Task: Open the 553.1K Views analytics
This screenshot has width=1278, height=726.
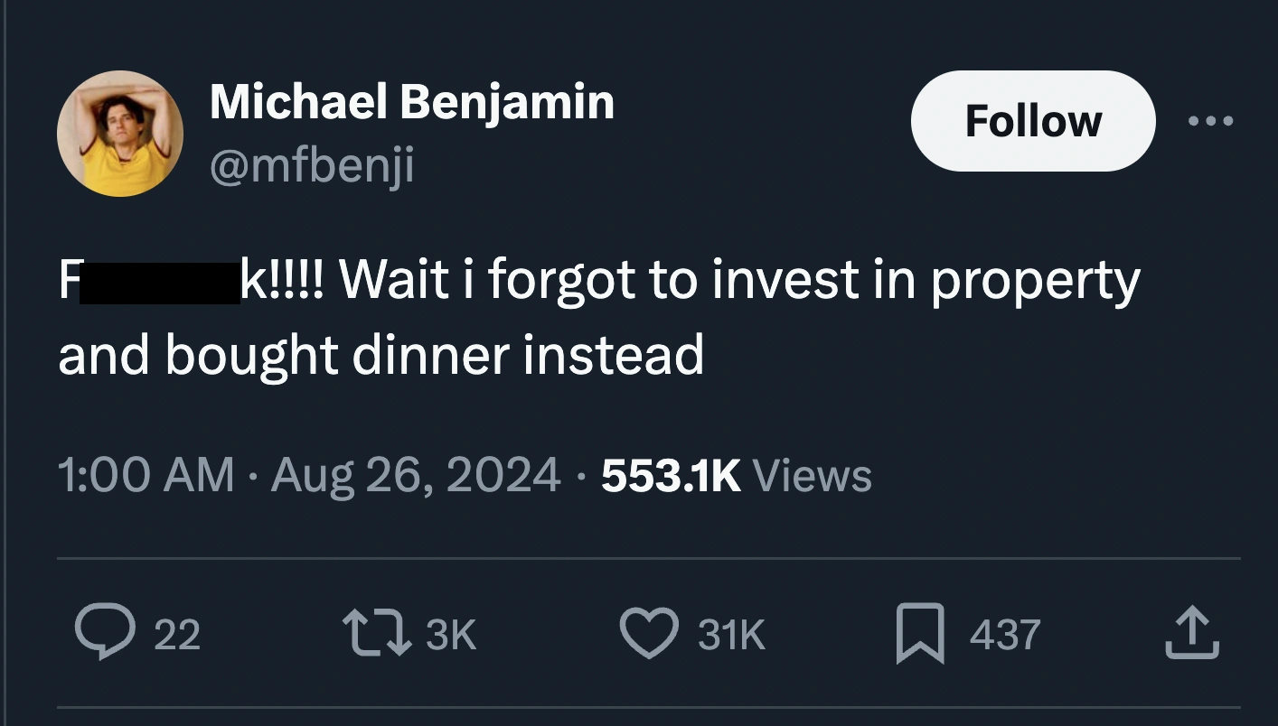Action: coord(736,475)
